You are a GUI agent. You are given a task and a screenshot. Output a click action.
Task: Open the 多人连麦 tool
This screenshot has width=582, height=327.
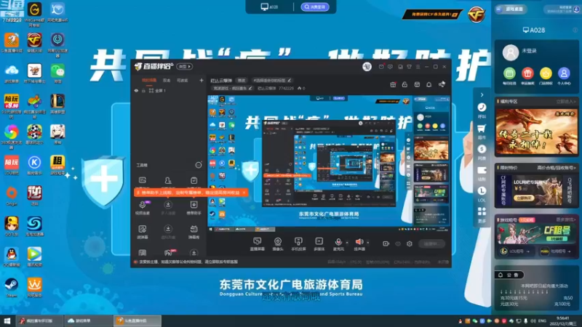(168, 208)
